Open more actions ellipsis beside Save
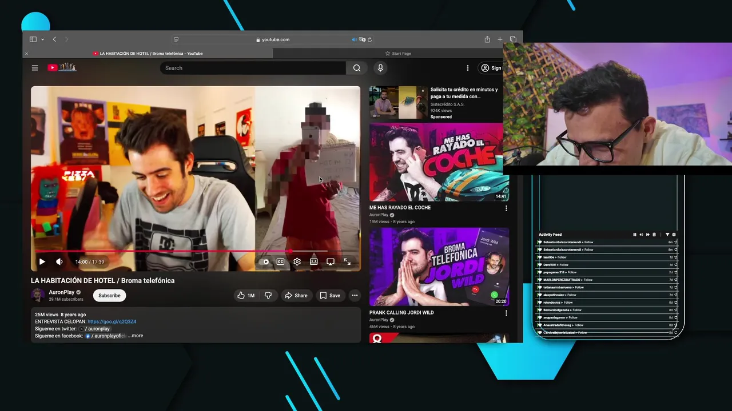The width and height of the screenshot is (732, 411). 355,295
